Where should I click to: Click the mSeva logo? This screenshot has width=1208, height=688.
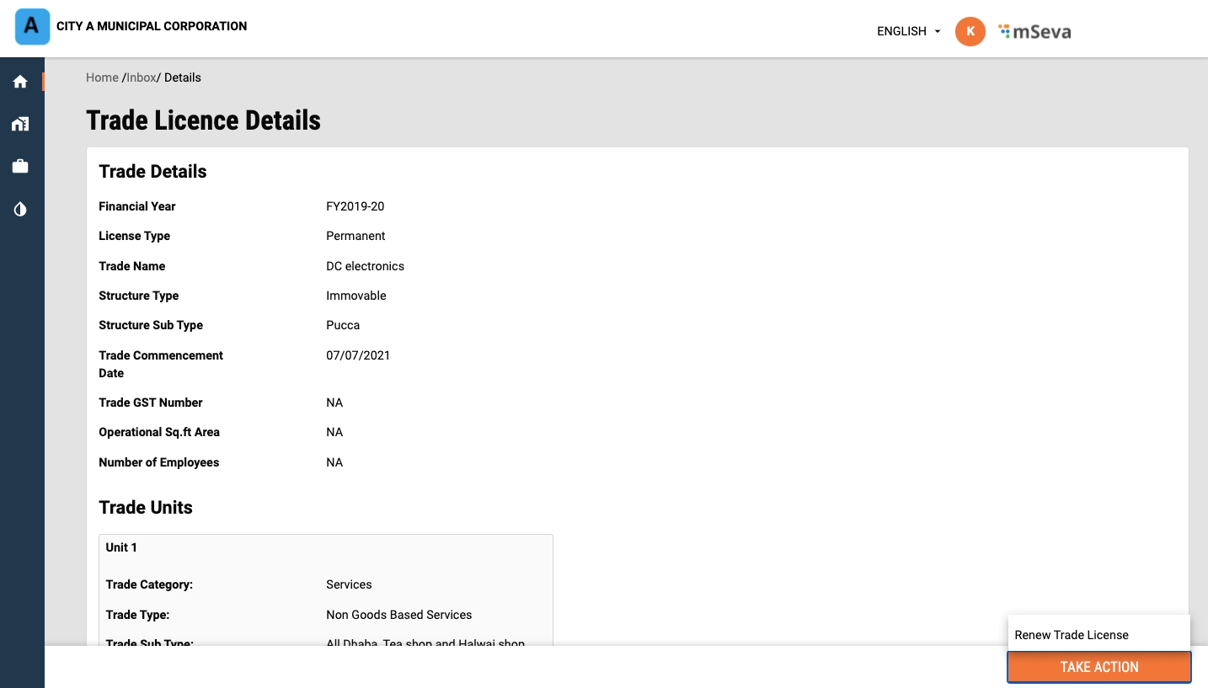coord(1034,32)
